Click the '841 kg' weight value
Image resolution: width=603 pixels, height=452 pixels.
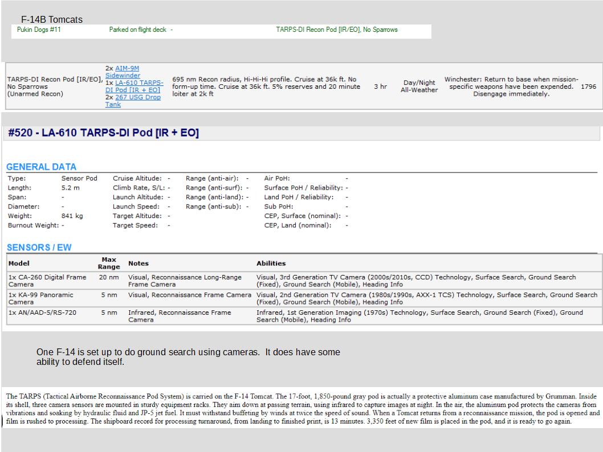tap(72, 216)
